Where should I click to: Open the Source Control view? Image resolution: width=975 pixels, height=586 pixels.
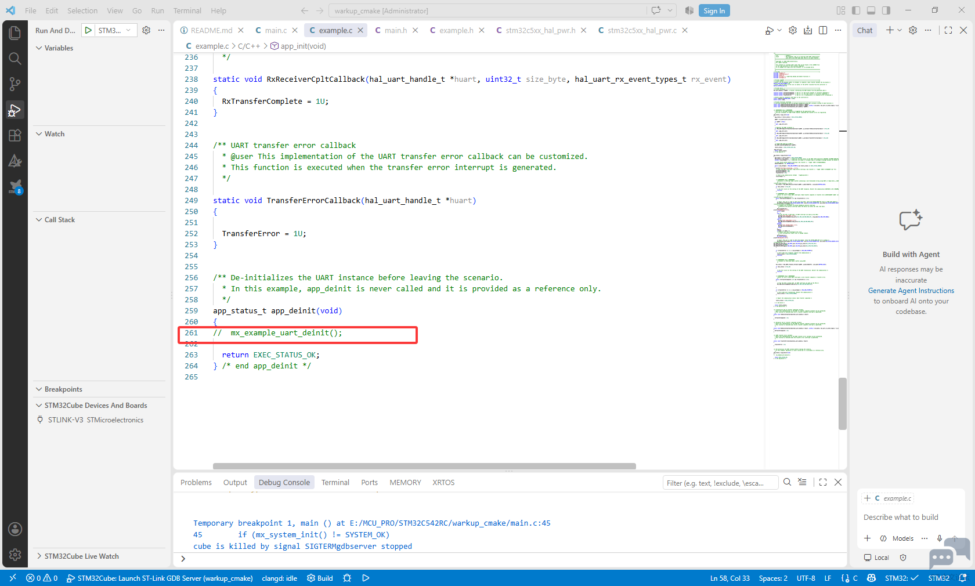click(15, 84)
